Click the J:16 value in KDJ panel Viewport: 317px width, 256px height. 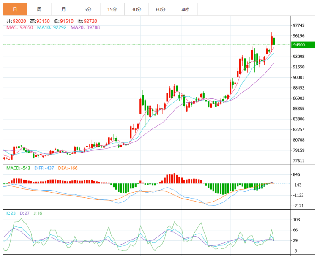click(x=40, y=213)
